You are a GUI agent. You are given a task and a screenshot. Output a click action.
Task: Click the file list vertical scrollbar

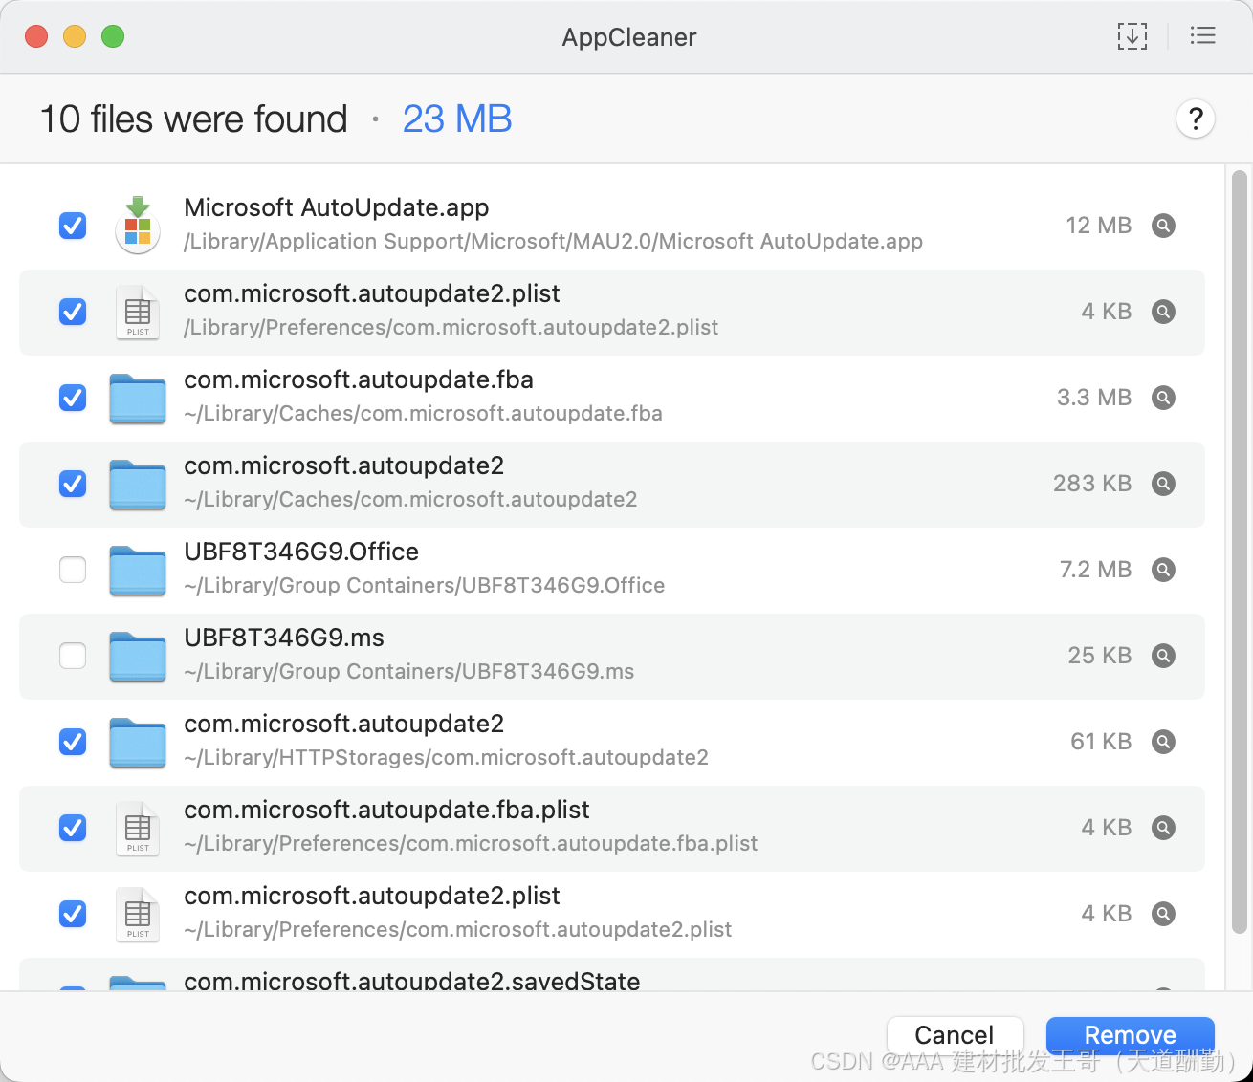pos(1239,552)
